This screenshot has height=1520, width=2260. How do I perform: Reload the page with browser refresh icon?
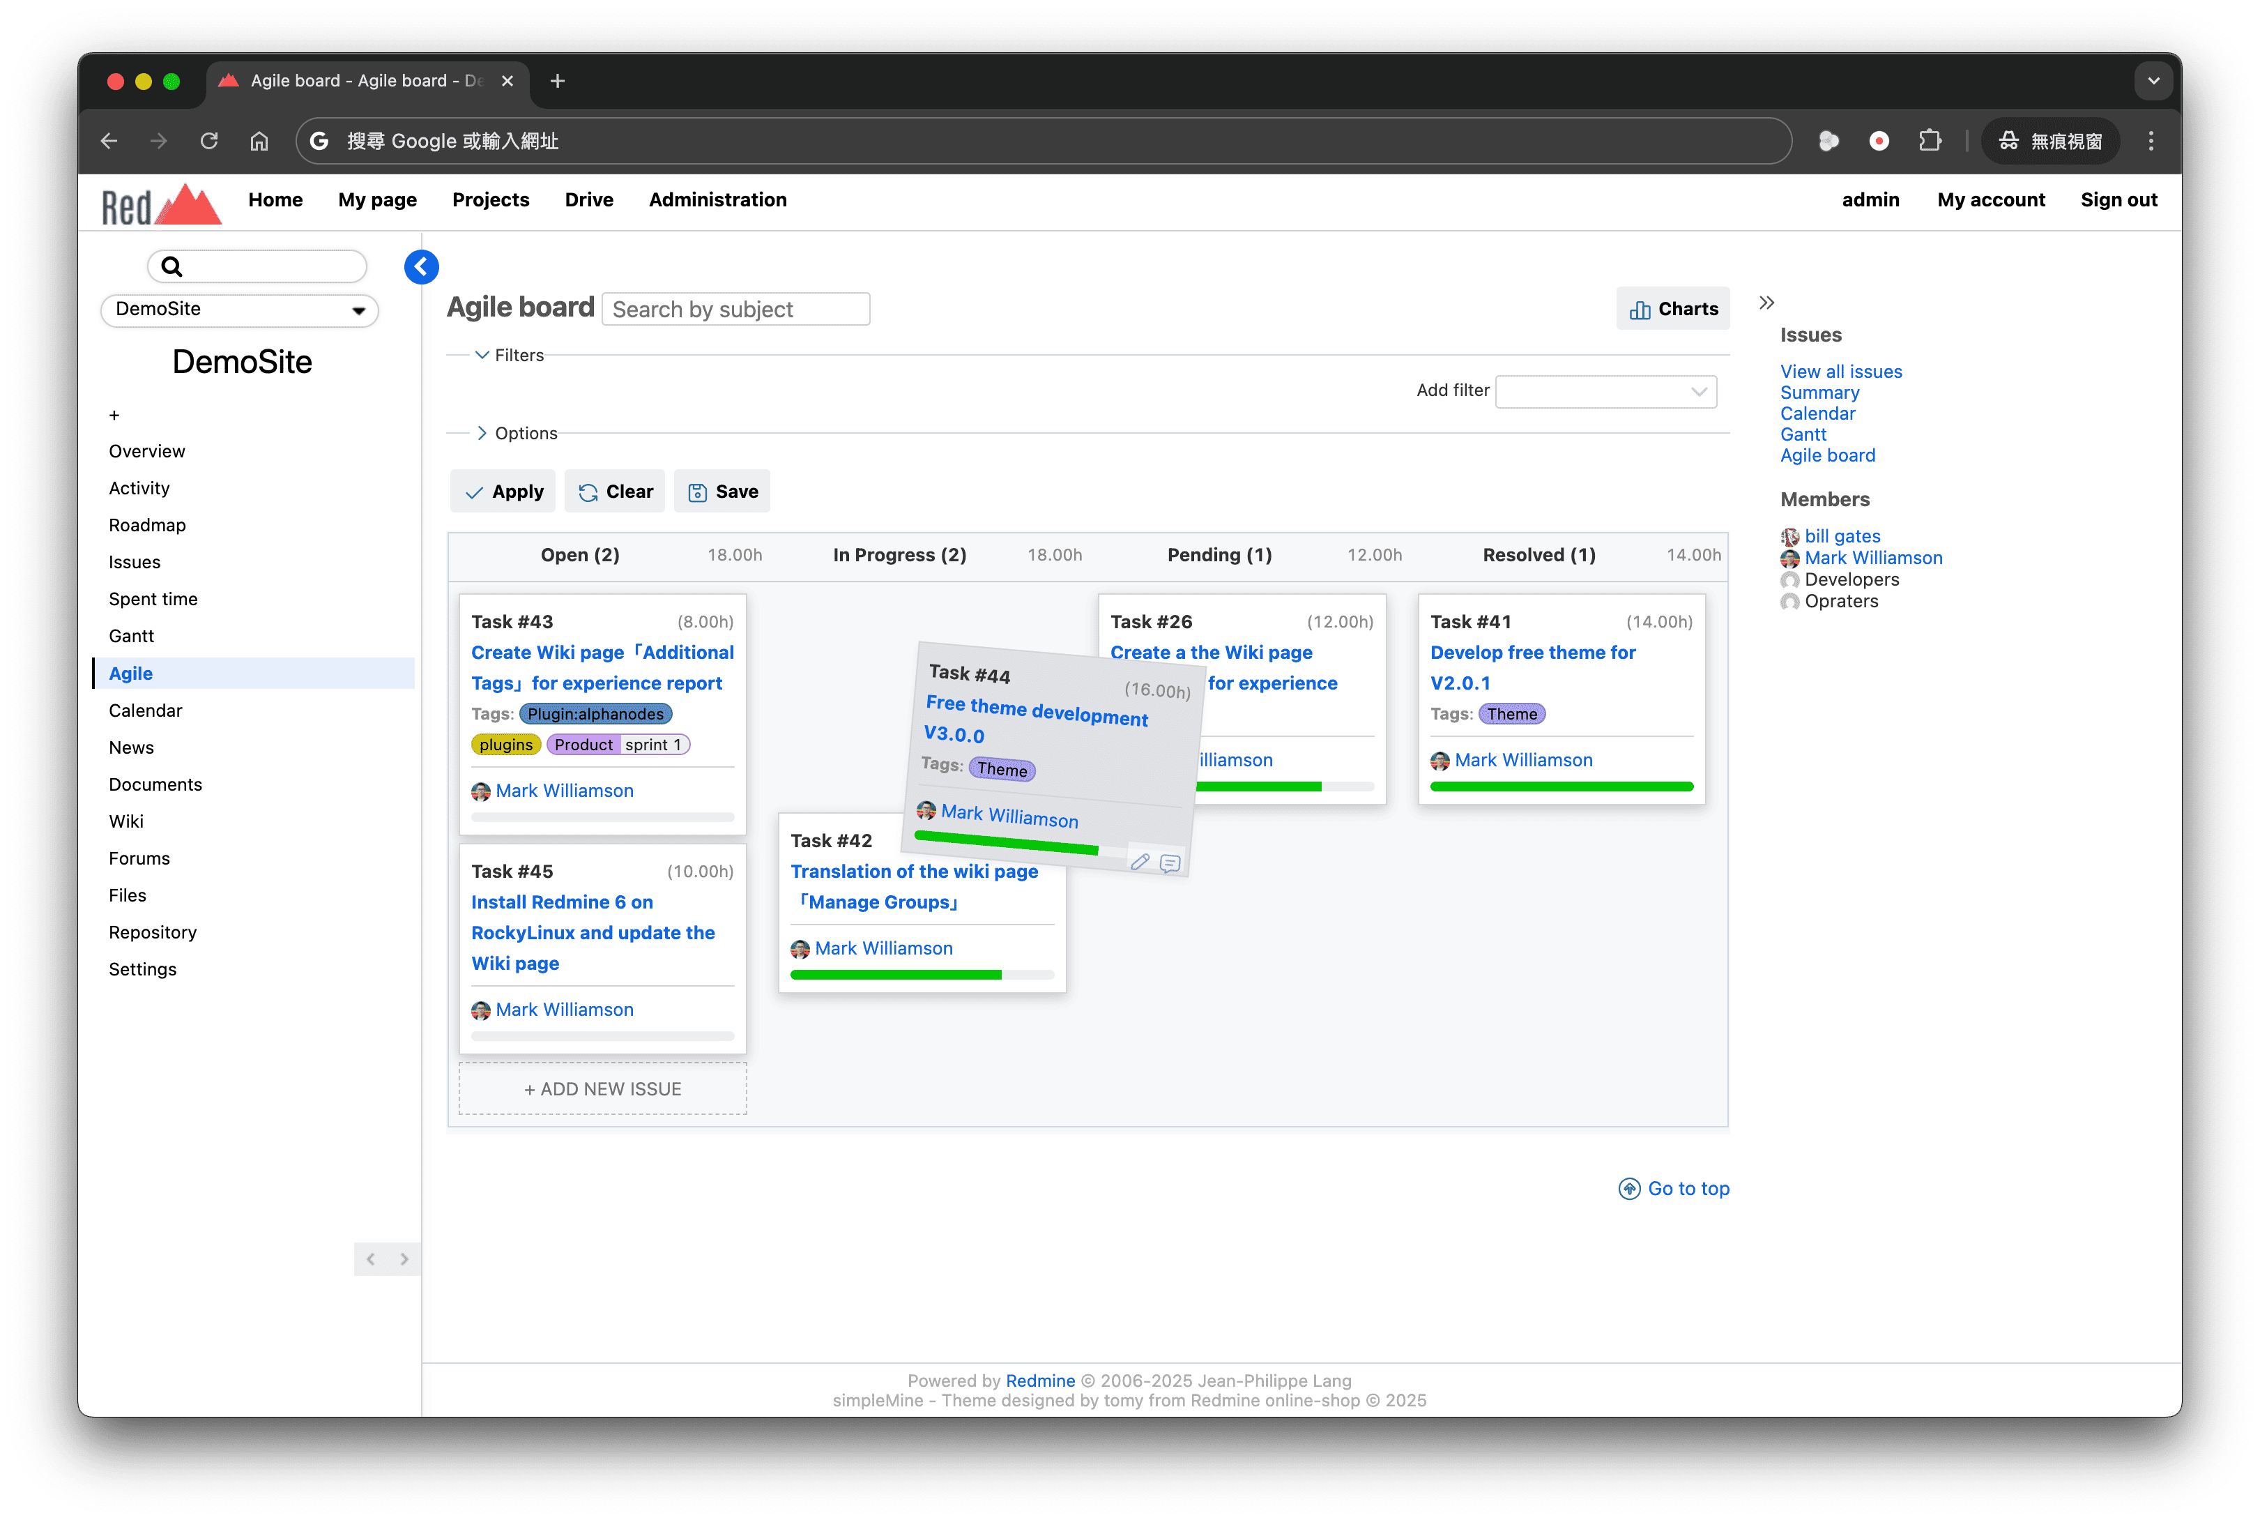tap(209, 142)
